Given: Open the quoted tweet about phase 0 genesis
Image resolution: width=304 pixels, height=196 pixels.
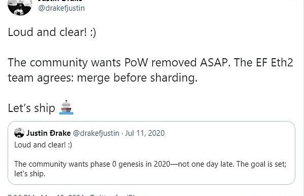Looking at the screenshot, I should [151, 153].
